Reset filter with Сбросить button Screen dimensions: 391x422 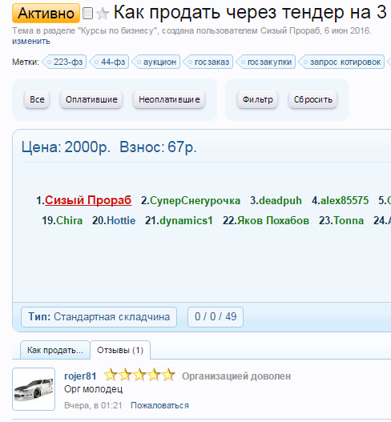(313, 99)
